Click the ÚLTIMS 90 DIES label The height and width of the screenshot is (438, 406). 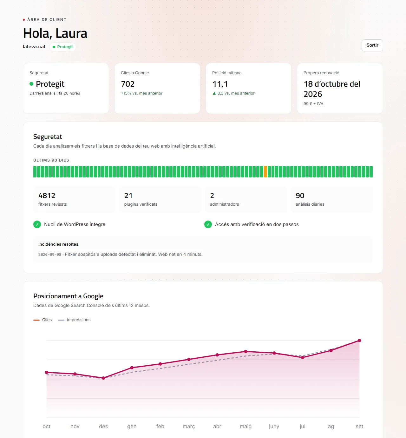51,160
